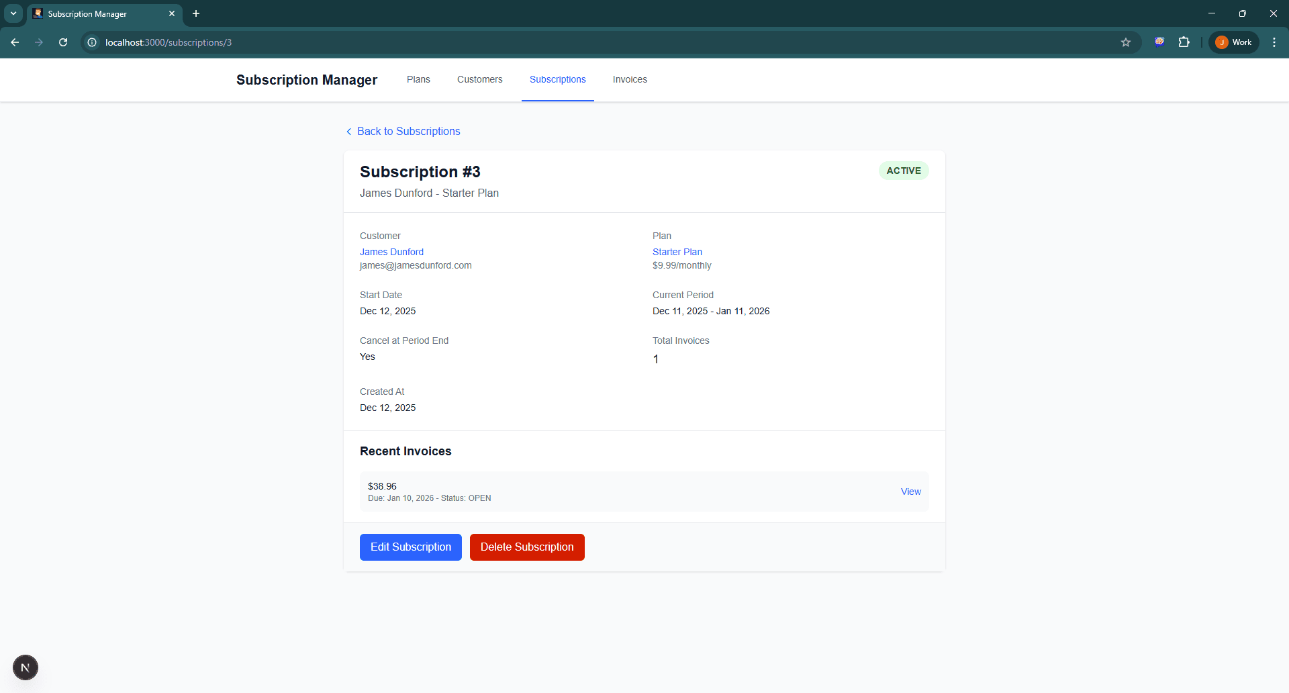This screenshot has width=1289, height=693.
Task: Open the browser three-dot menu
Action: (x=1274, y=42)
